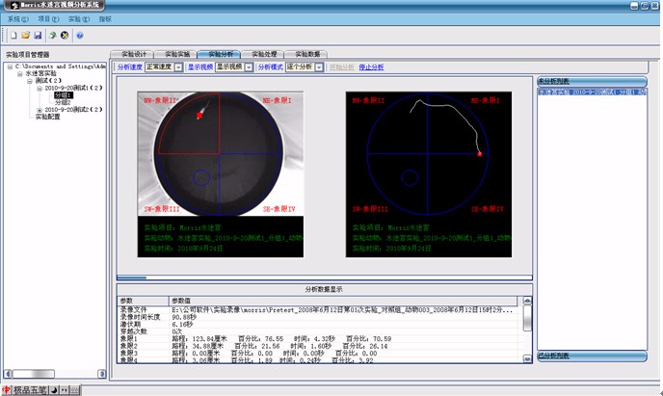This screenshot has height=396, width=663.
Task: Click the Save disk toolbar icon
Action: coord(38,36)
